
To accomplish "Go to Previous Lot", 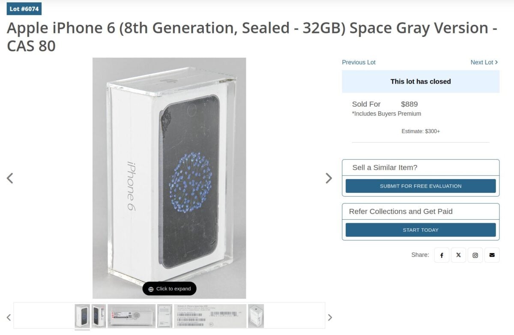I will point(359,63).
